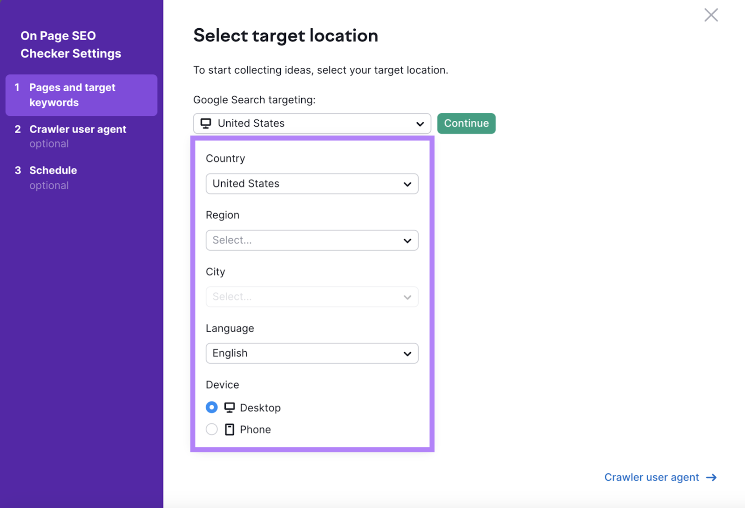Screen dimensions: 745x508
Task: Click the chevron arrow in Region field
Action: [x=407, y=241]
